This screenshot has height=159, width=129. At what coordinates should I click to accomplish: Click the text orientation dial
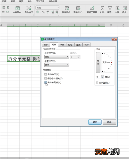107,62
